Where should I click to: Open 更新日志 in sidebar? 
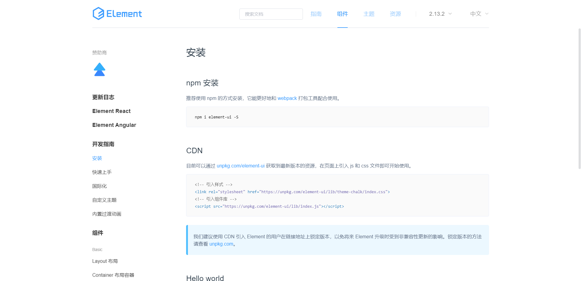pos(103,97)
